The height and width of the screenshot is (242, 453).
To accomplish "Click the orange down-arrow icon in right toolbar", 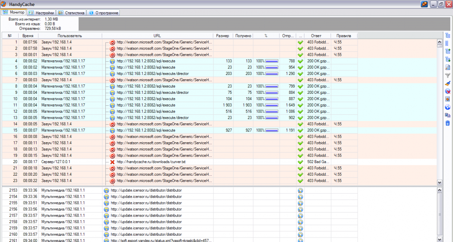I will [448, 99].
